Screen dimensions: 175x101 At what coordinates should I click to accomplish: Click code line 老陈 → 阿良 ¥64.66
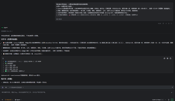tap(11, 69)
